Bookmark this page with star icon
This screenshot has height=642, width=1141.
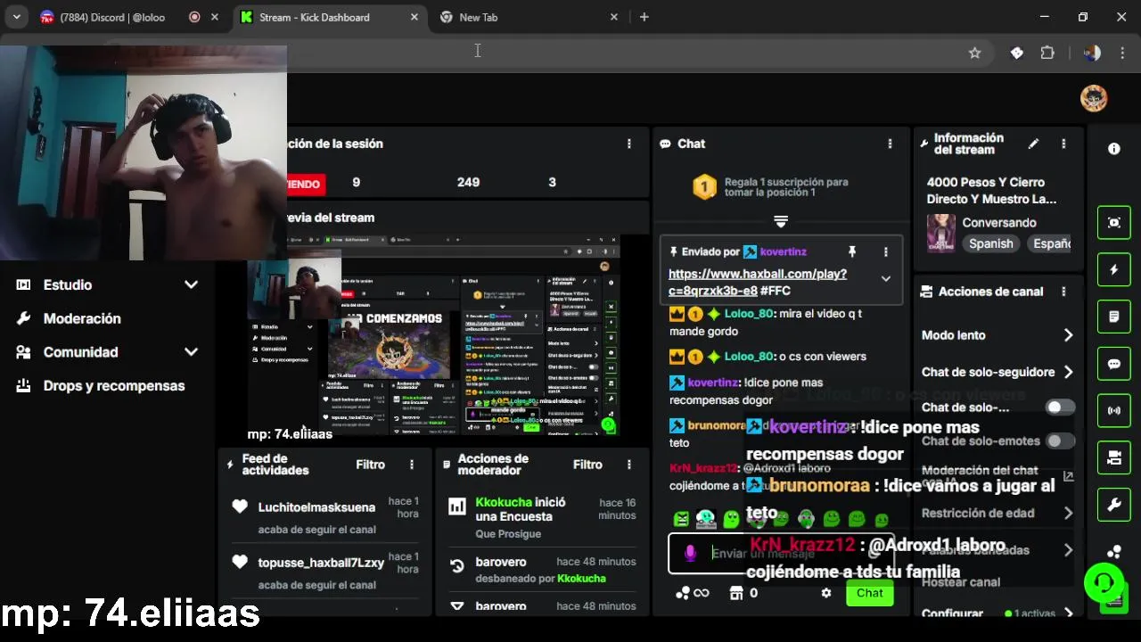coord(974,53)
